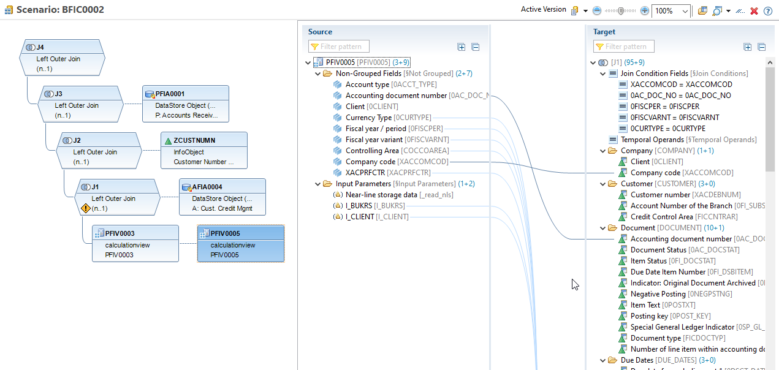Click the zoom in magnifier icon in toolbar

[644, 10]
